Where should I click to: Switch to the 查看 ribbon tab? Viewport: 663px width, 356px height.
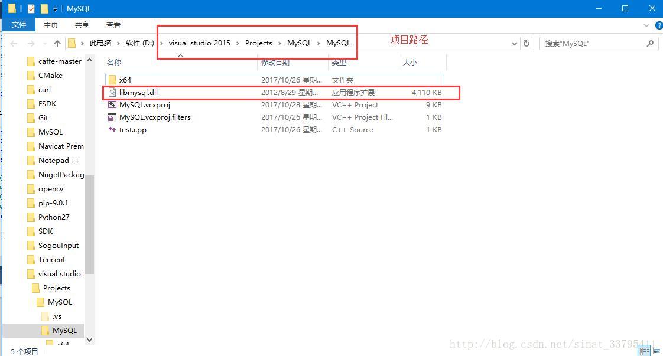(x=113, y=25)
